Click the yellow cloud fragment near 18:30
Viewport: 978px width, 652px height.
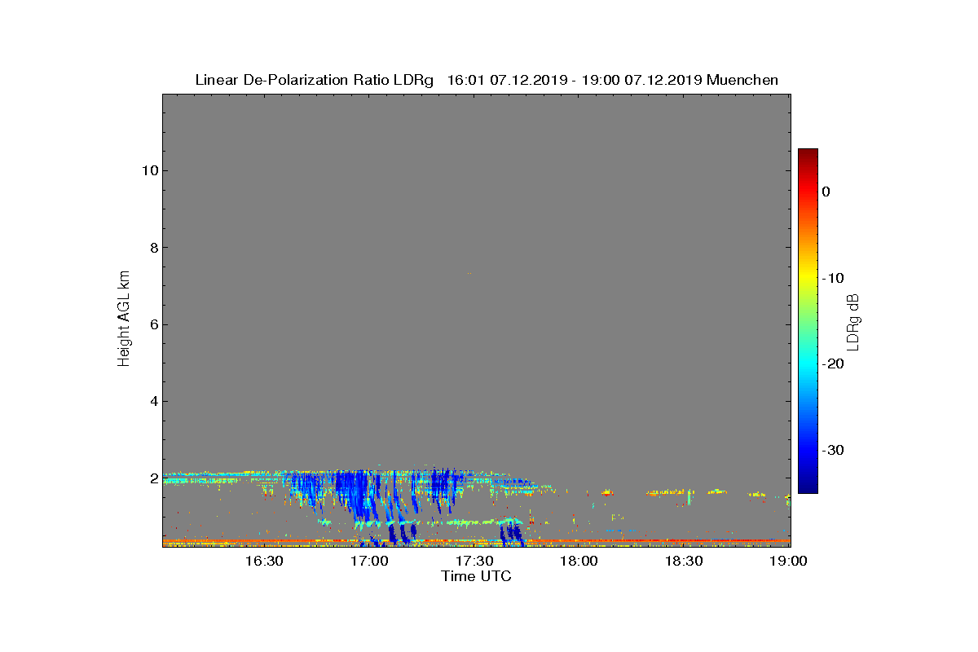(x=670, y=492)
